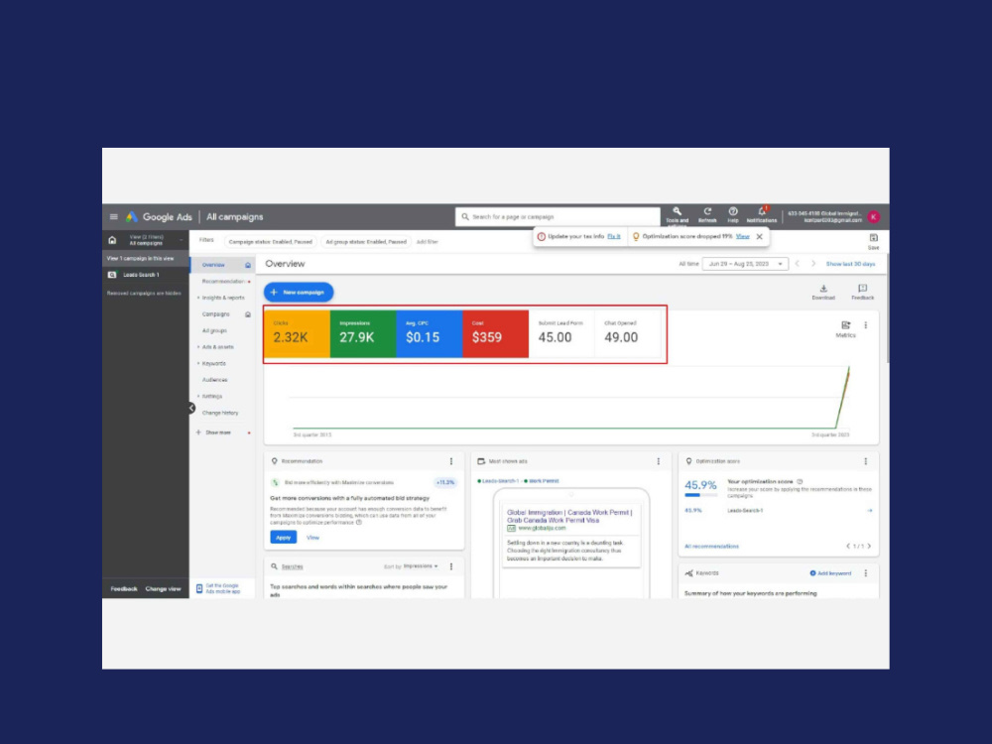Open chart card three-dot options

pos(865,325)
